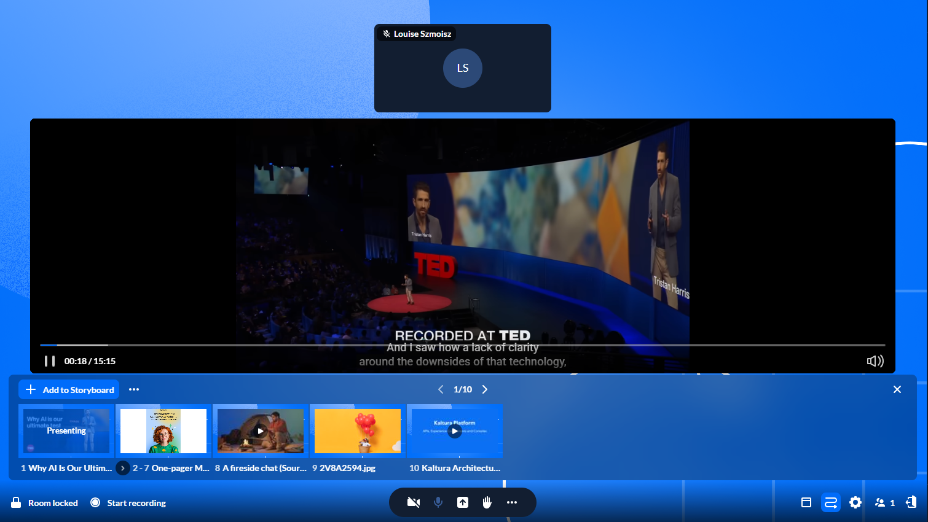Pause the TED video playback

point(50,361)
